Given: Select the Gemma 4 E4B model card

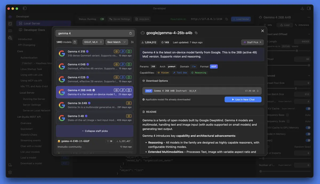Looking at the screenshot, I should 95,66.
